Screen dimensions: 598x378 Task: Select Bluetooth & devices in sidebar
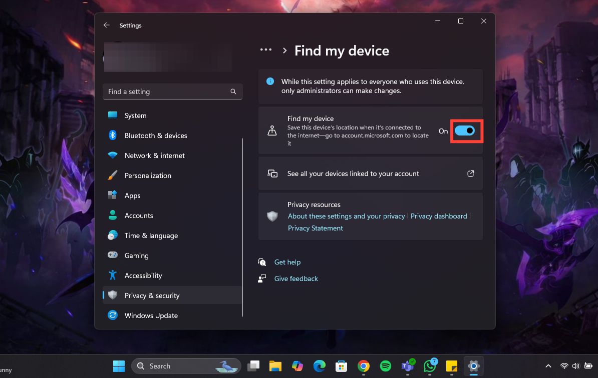pyautogui.click(x=155, y=135)
